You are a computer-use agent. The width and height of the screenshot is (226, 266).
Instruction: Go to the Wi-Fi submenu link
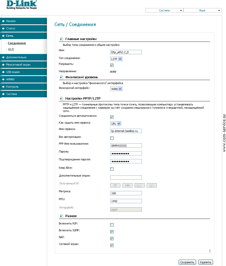pyautogui.click(x=11, y=49)
